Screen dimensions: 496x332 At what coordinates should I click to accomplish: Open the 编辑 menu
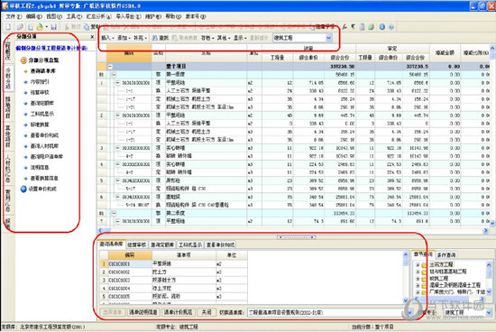(x=34, y=16)
